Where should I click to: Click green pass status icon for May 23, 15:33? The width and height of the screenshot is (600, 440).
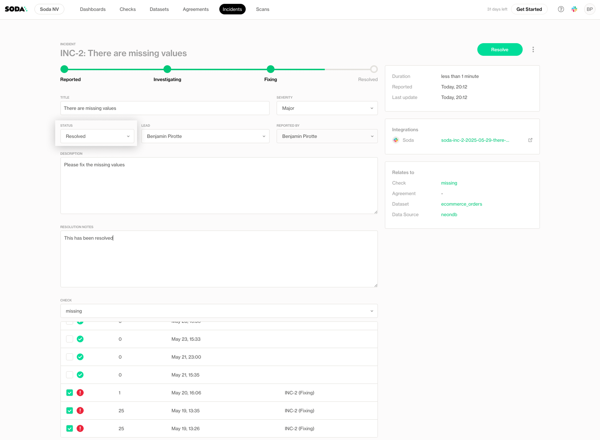(x=80, y=339)
